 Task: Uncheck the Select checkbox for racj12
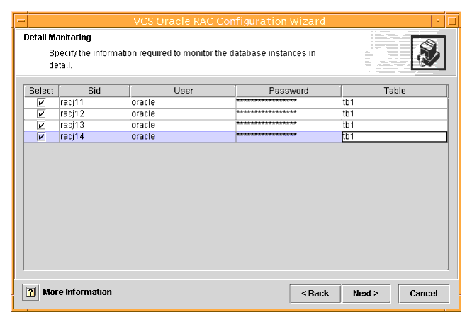point(41,114)
